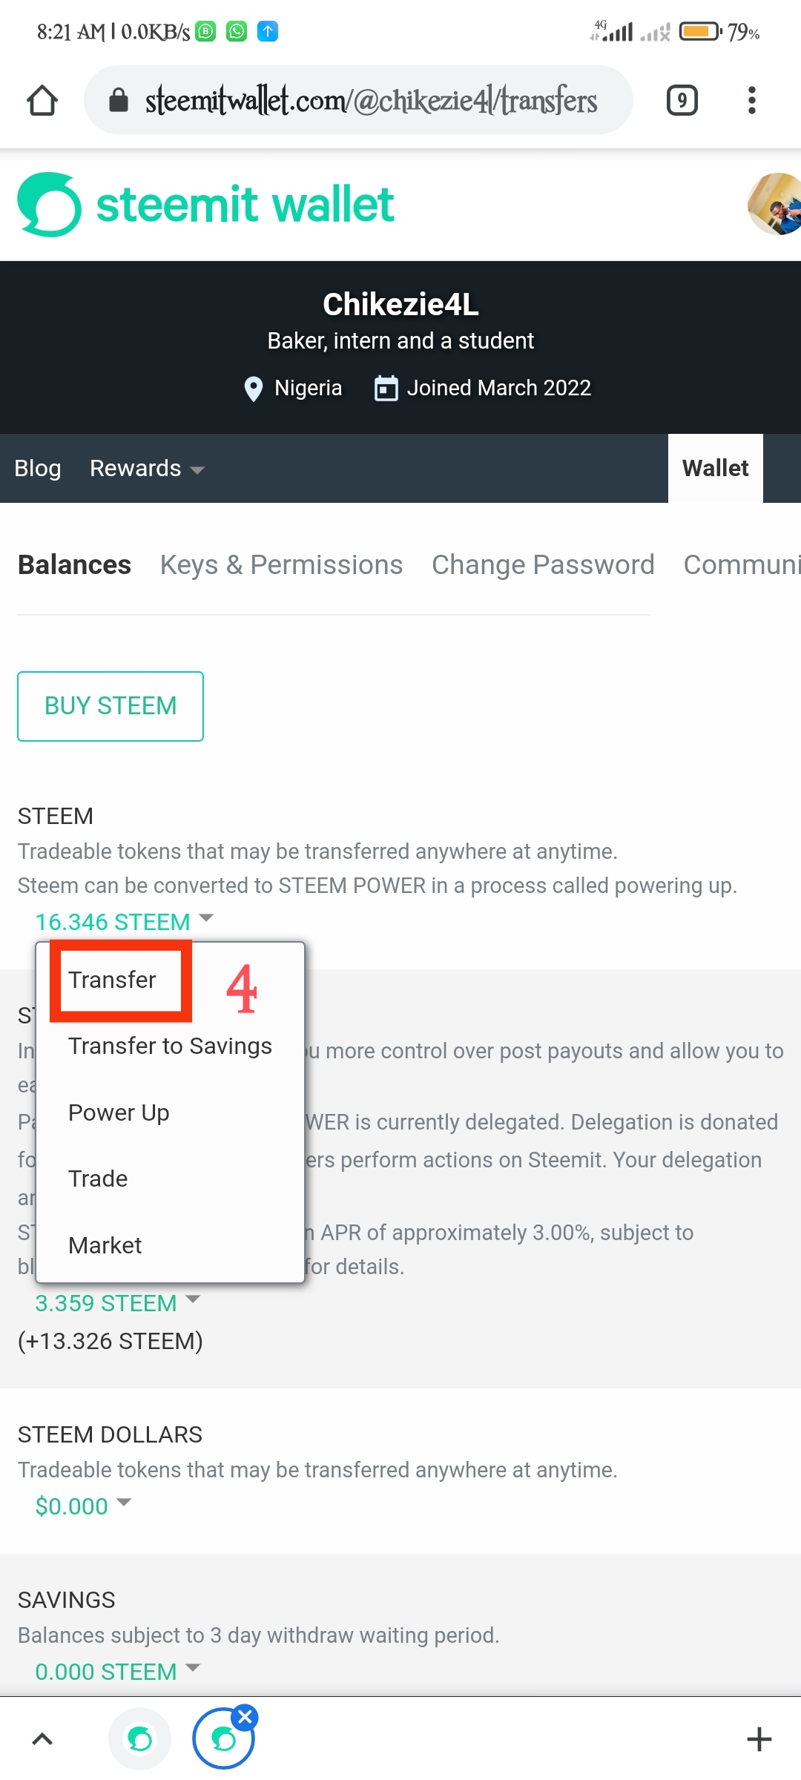Select Transfer to Savings option

[170, 1046]
